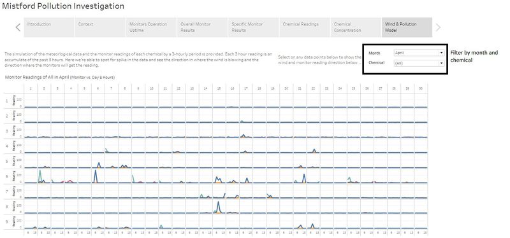Select monitor row label 9
Image resolution: width=510 pixels, height=238 pixels.
[x=6, y=221]
